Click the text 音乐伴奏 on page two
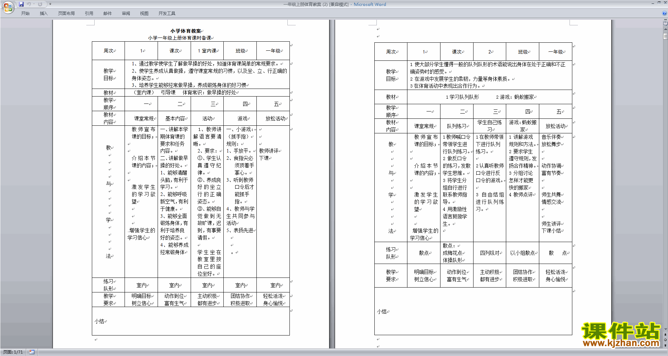This screenshot has width=668, height=356. click(x=551, y=137)
